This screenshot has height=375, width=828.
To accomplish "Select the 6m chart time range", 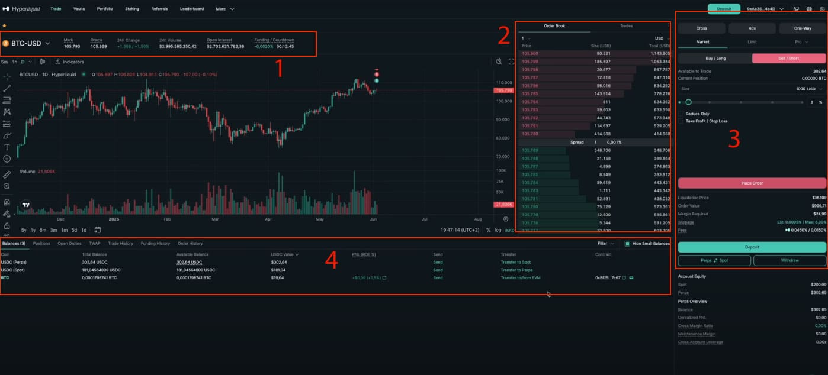I will [x=43, y=229].
